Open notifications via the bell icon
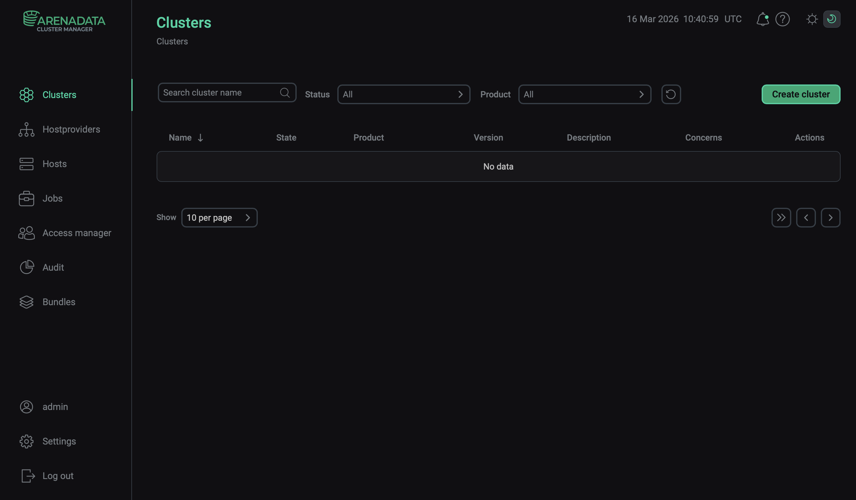856x500 pixels. pos(763,19)
